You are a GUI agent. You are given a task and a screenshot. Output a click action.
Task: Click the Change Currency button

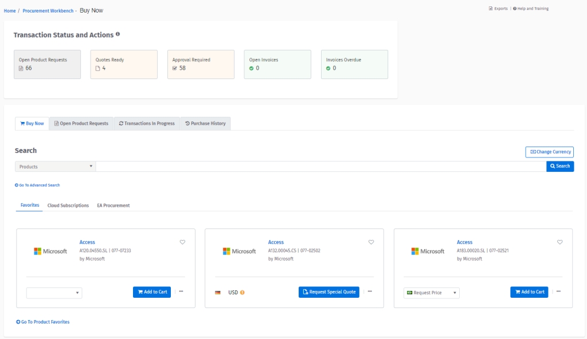pyautogui.click(x=549, y=152)
